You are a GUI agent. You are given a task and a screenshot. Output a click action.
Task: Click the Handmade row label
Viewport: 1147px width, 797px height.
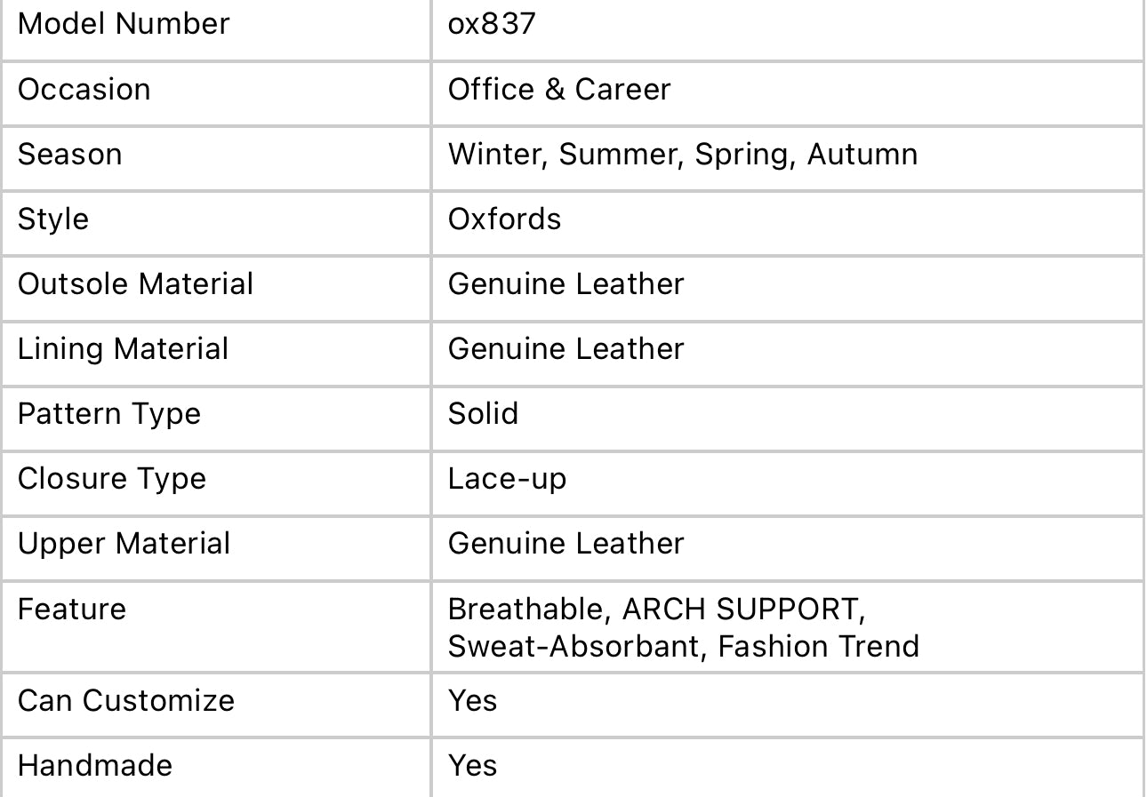pyautogui.click(x=95, y=766)
